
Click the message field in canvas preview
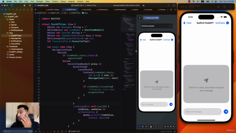tap(154, 104)
